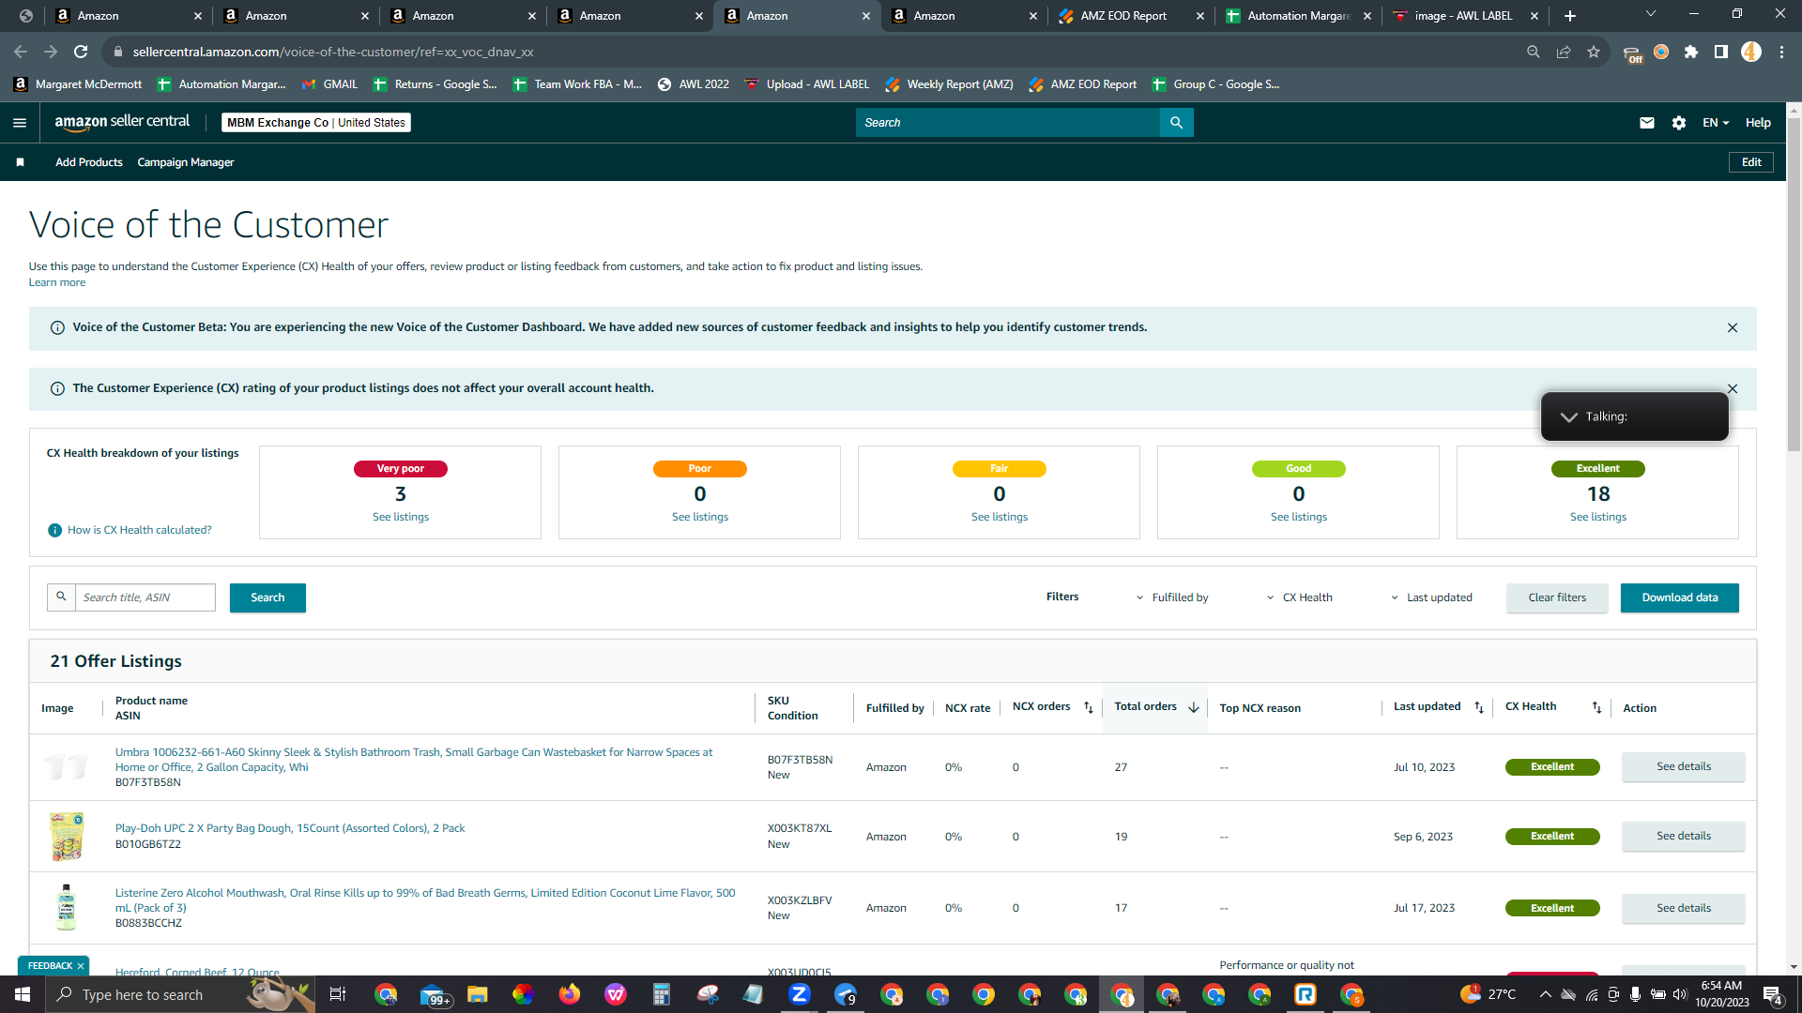The height and width of the screenshot is (1013, 1802).
Task: Open Zoom app from taskbar
Action: pyautogui.click(x=800, y=994)
